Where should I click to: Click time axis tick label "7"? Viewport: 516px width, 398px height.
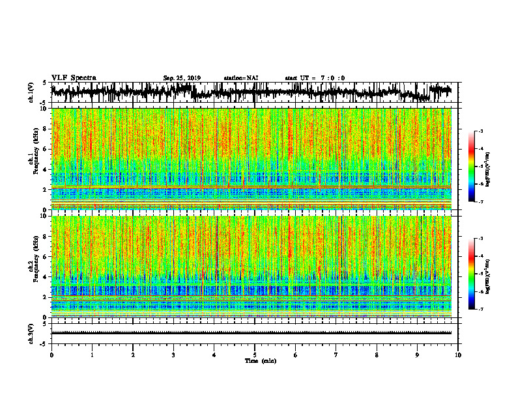336,355
